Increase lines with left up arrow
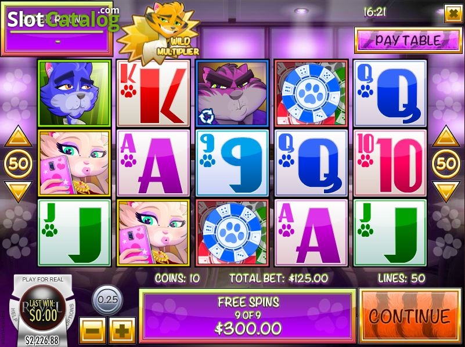The image size is (465, 347). point(18,136)
